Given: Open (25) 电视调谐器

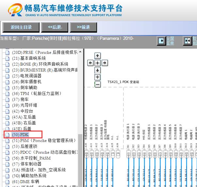Looking at the screenshot, I should tap(27, 76).
